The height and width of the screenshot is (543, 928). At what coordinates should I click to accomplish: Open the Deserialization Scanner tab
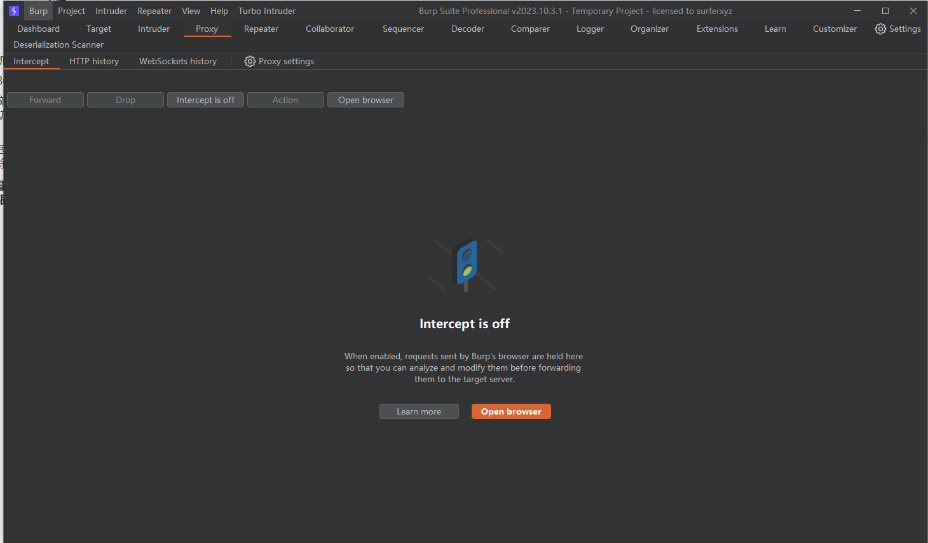(x=58, y=45)
